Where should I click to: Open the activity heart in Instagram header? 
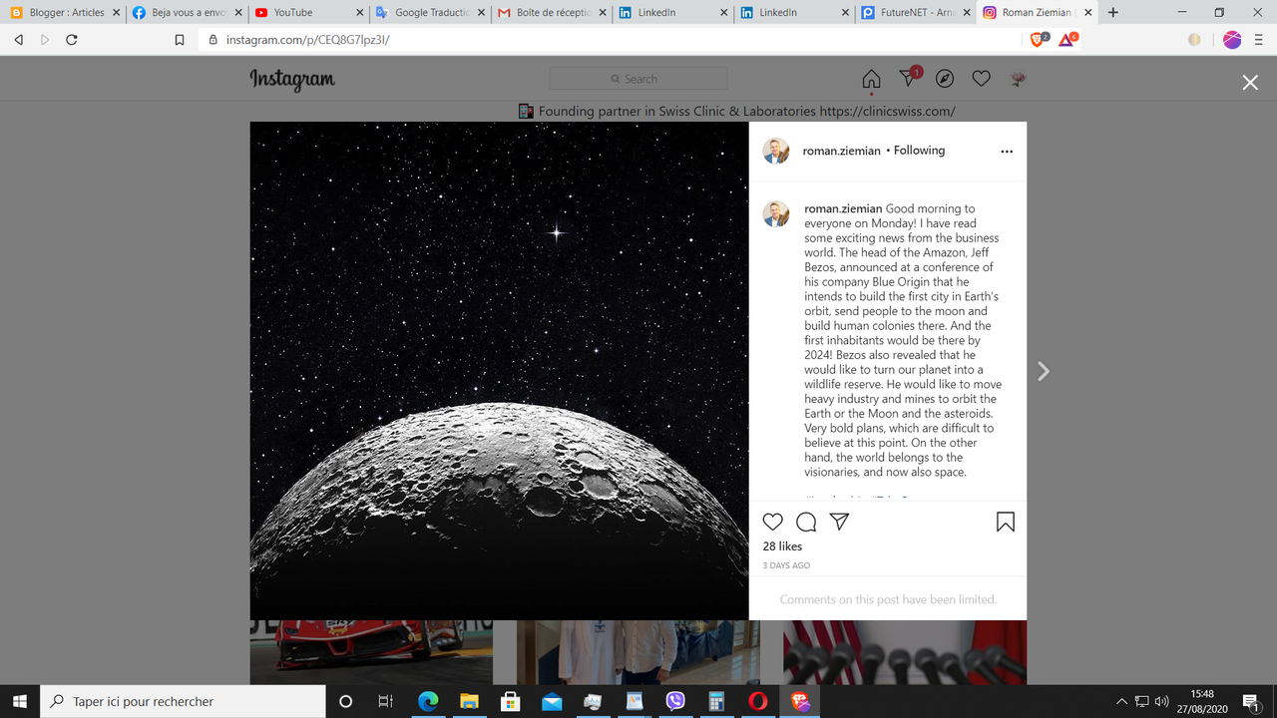[981, 79]
